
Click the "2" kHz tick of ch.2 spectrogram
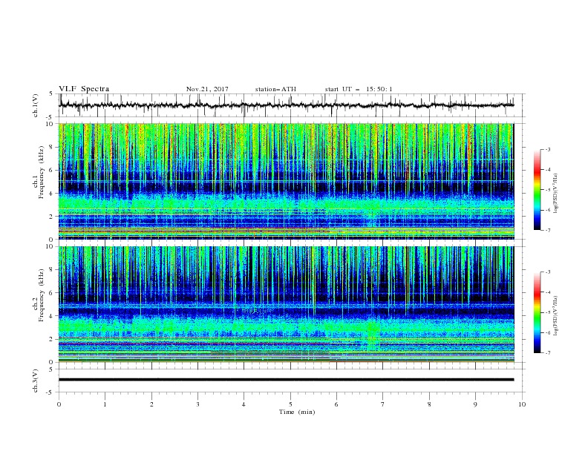click(x=53, y=339)
